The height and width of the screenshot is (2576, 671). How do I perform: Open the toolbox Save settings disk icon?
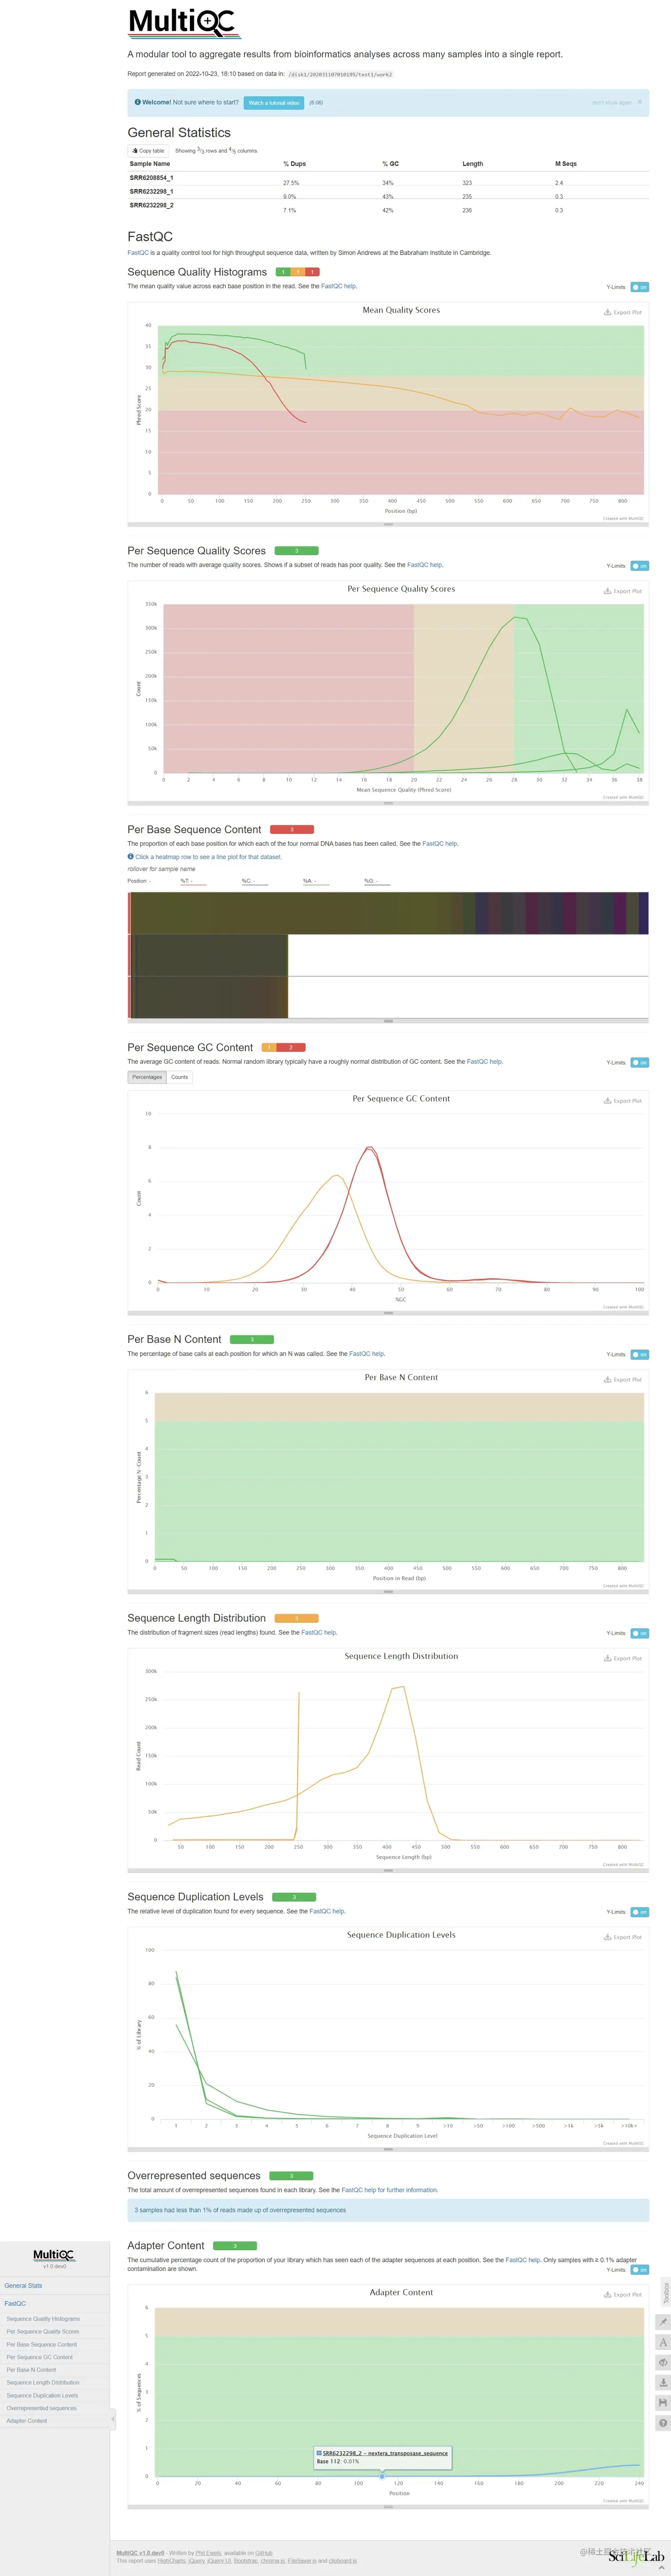[x=662, y=2402]
